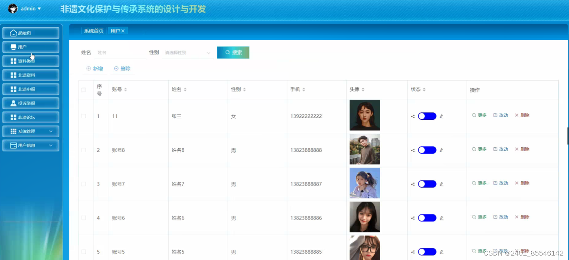Disable 张三's account status toggle

[427, 116]
